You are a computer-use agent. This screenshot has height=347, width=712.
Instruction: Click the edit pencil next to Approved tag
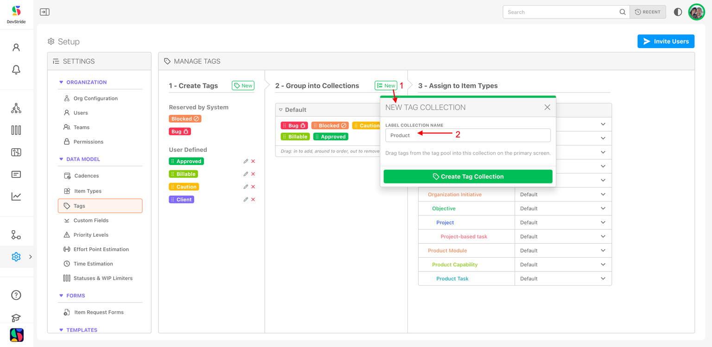(246, 161)
